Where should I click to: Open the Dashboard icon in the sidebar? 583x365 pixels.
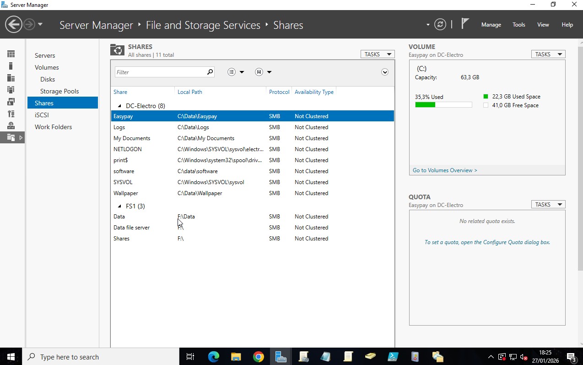[11, 54]
